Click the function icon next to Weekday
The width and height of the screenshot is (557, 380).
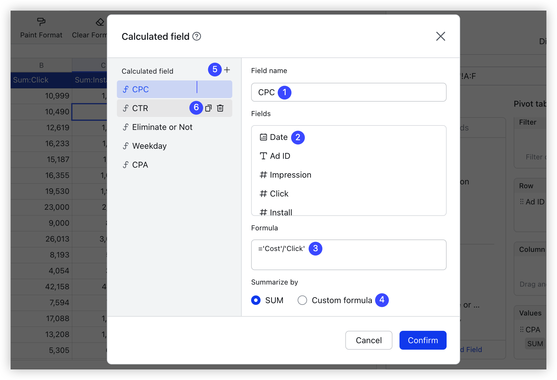click(126, 146)
